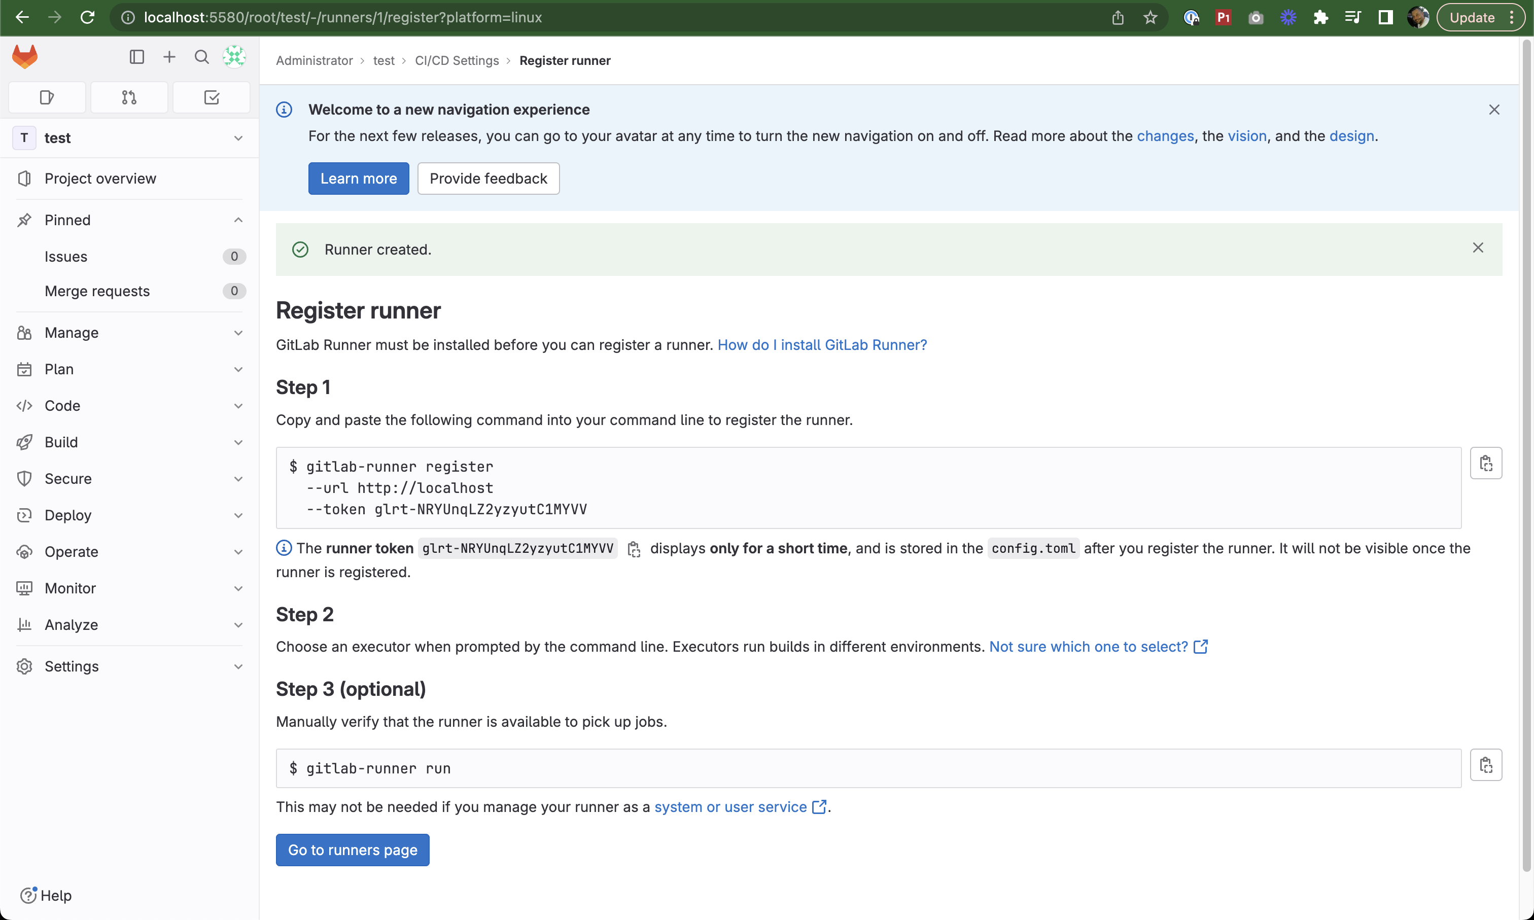Click the copy command icon for Step 1

pos(1486,462)
